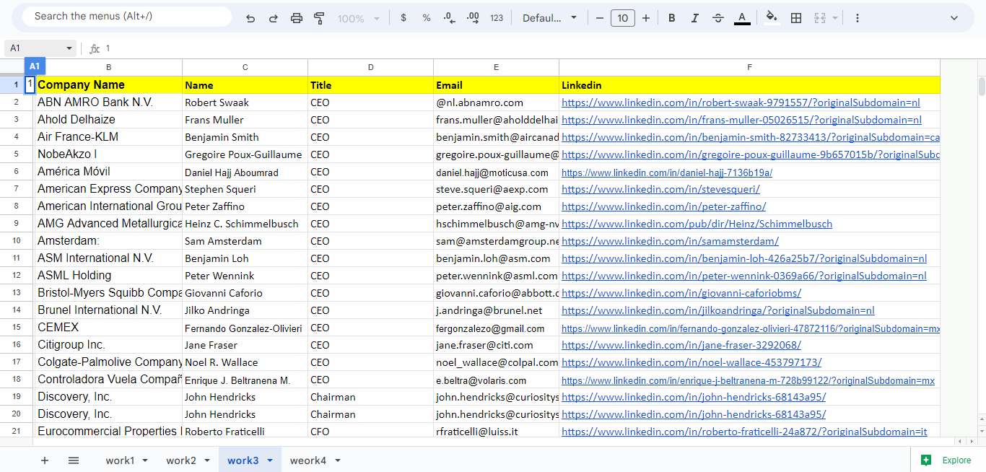Click the Undo icon
Viewport: 986px width, 472px height.
coord(250,18)
